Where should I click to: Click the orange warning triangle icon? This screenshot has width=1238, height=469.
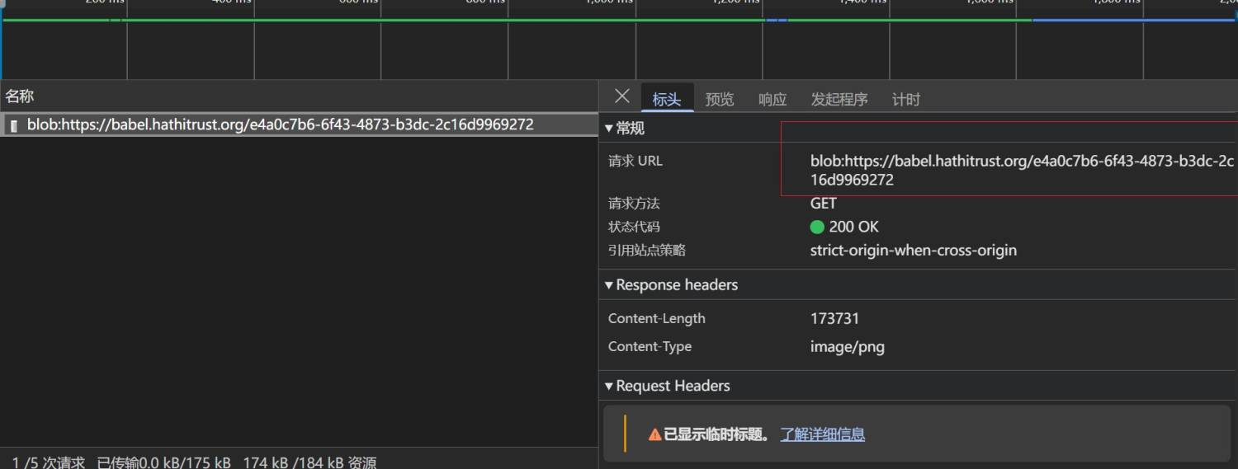pos(654,434)
